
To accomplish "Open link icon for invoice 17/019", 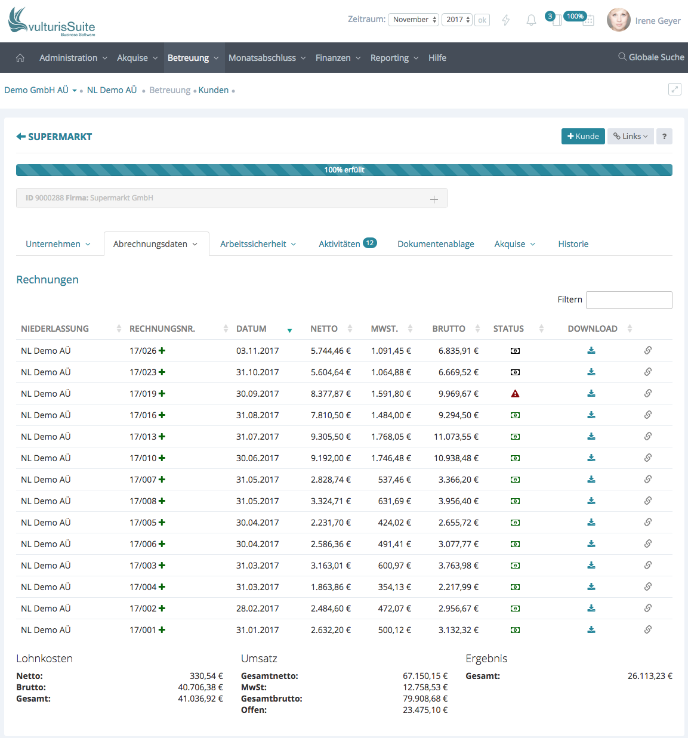I will tap(647, 394).
